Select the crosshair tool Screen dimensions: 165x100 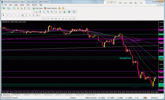(7, 15)
